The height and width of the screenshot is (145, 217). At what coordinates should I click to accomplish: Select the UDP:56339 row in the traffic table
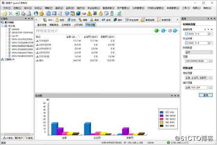coord(76,45)
